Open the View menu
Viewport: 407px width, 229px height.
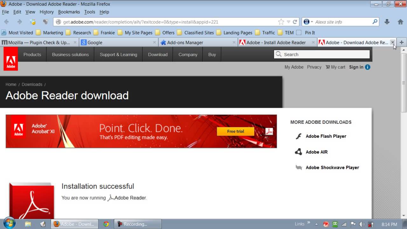[x=30, y=12]
